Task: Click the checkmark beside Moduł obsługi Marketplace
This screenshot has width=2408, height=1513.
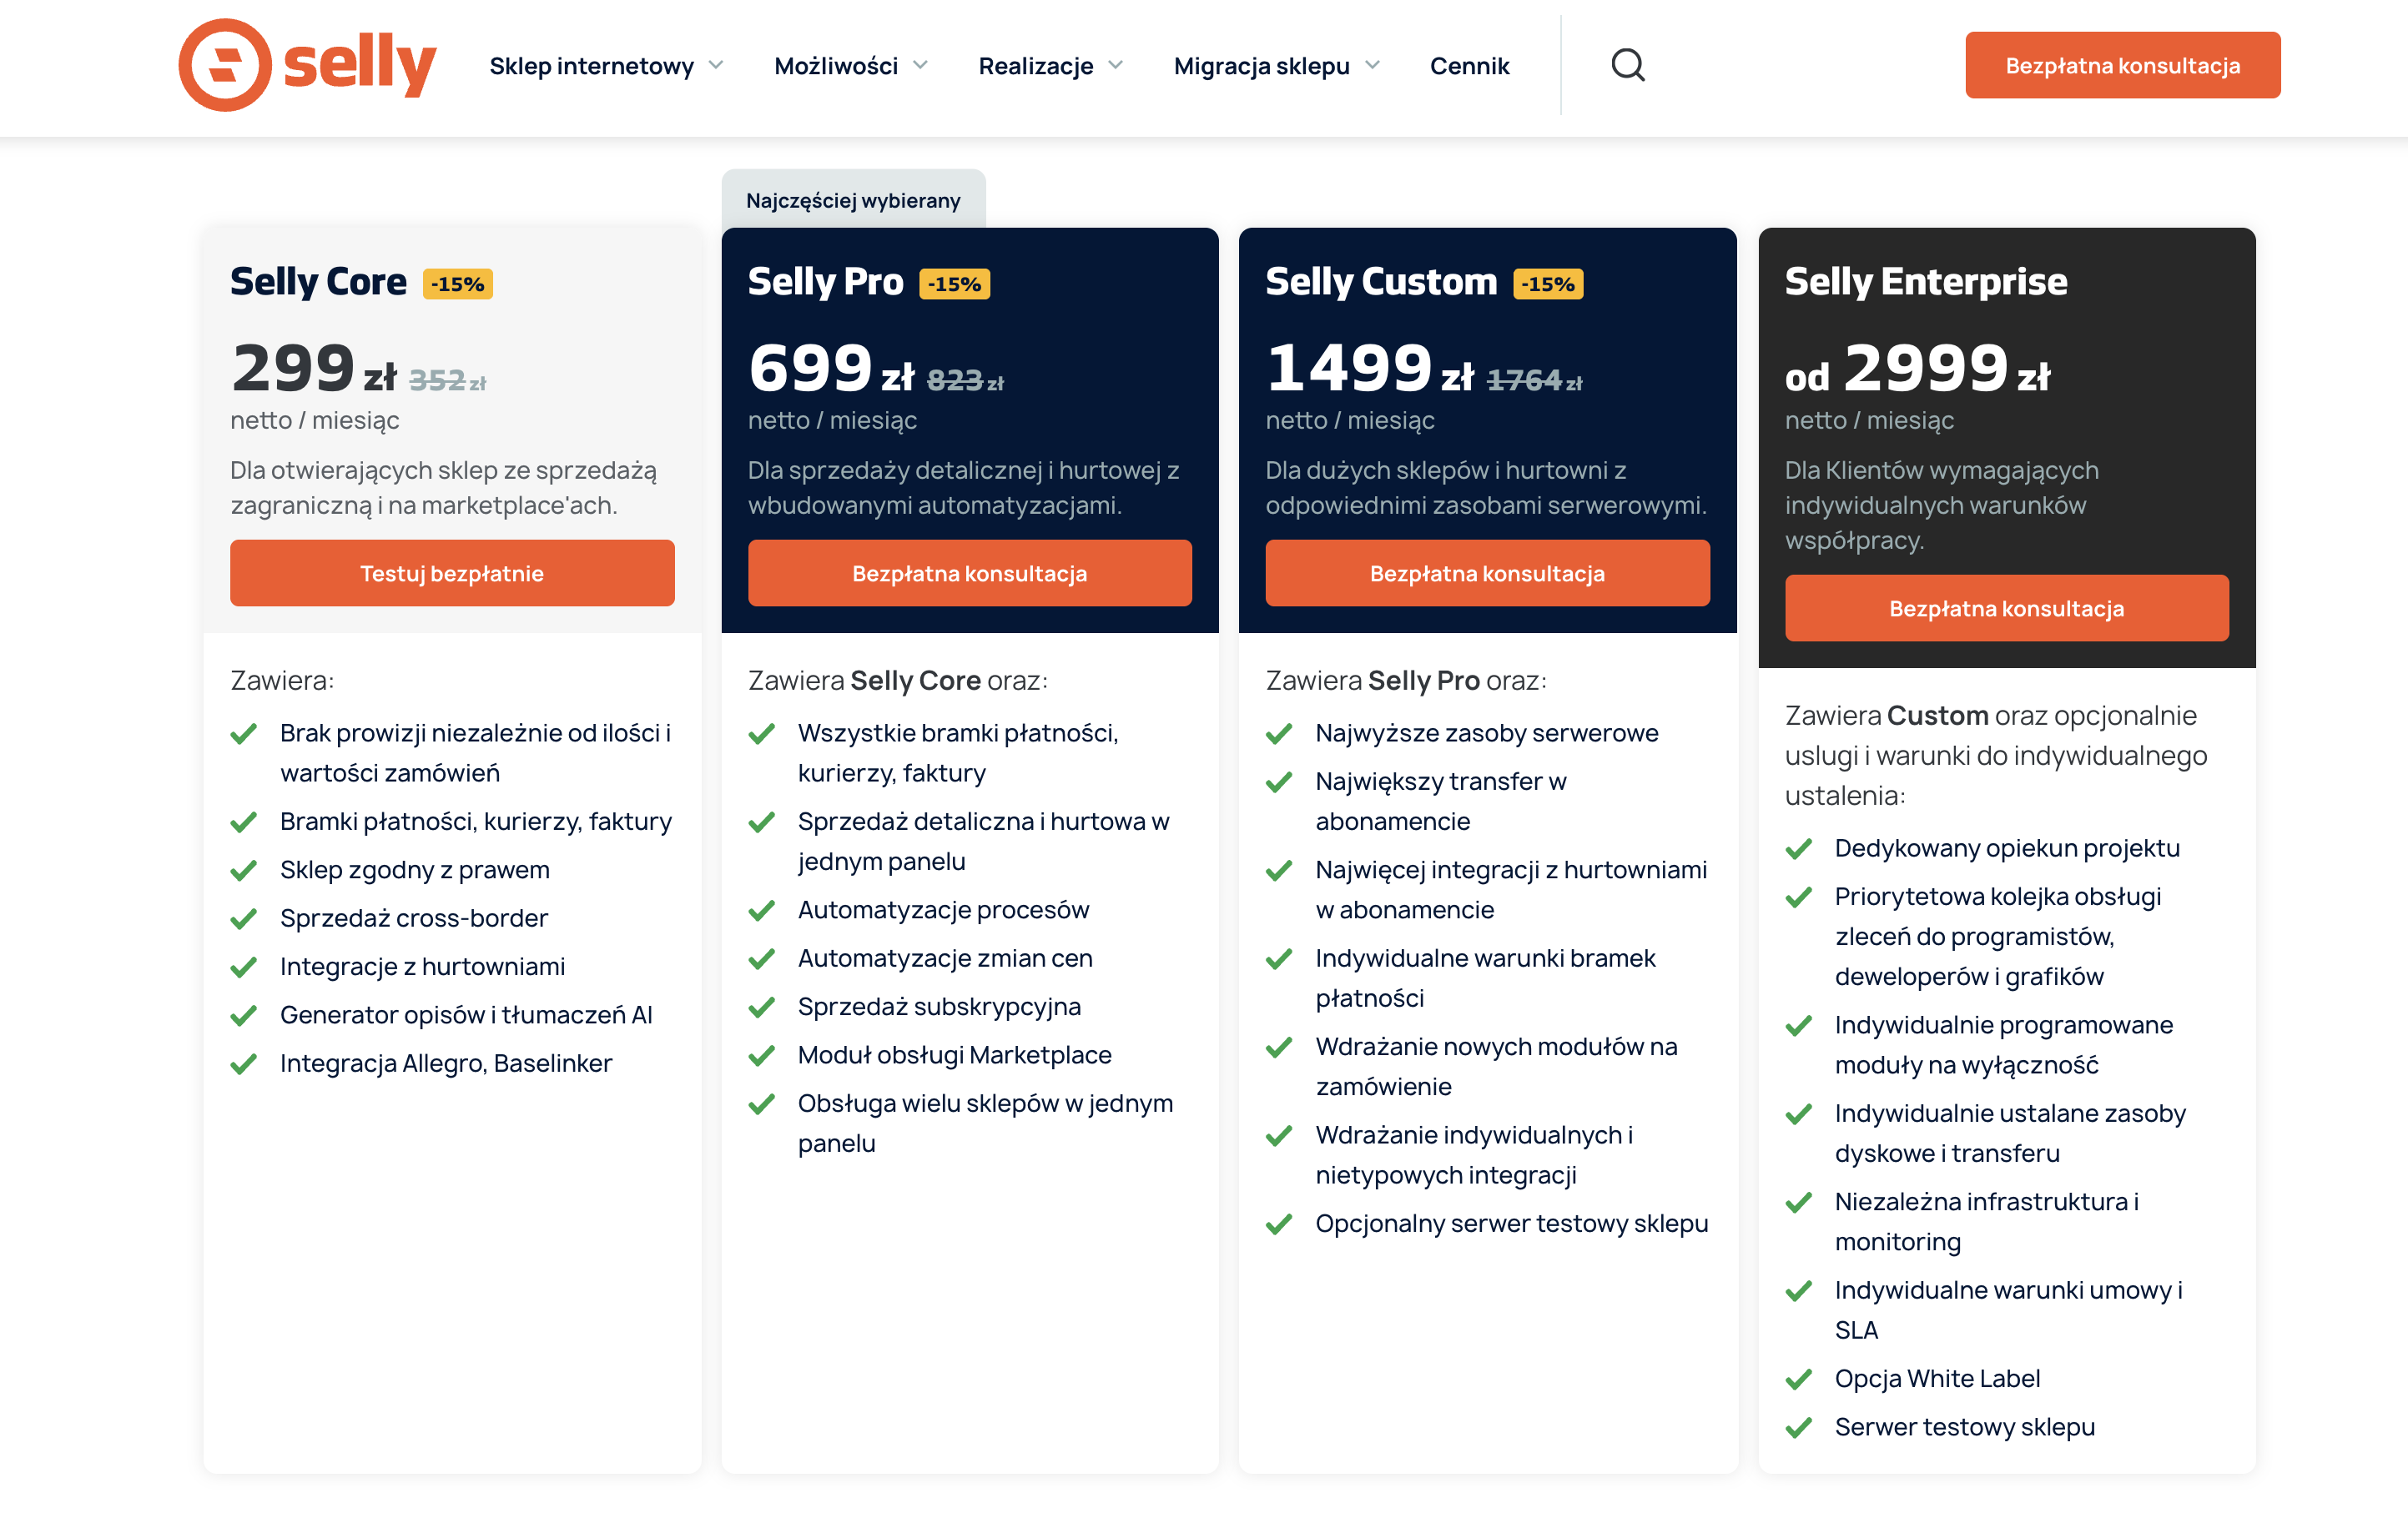Action: click(x=761, y=1056)
